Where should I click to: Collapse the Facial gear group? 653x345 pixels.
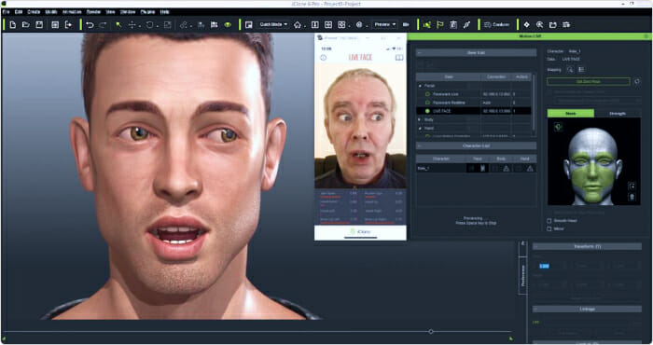coord(420,86)
